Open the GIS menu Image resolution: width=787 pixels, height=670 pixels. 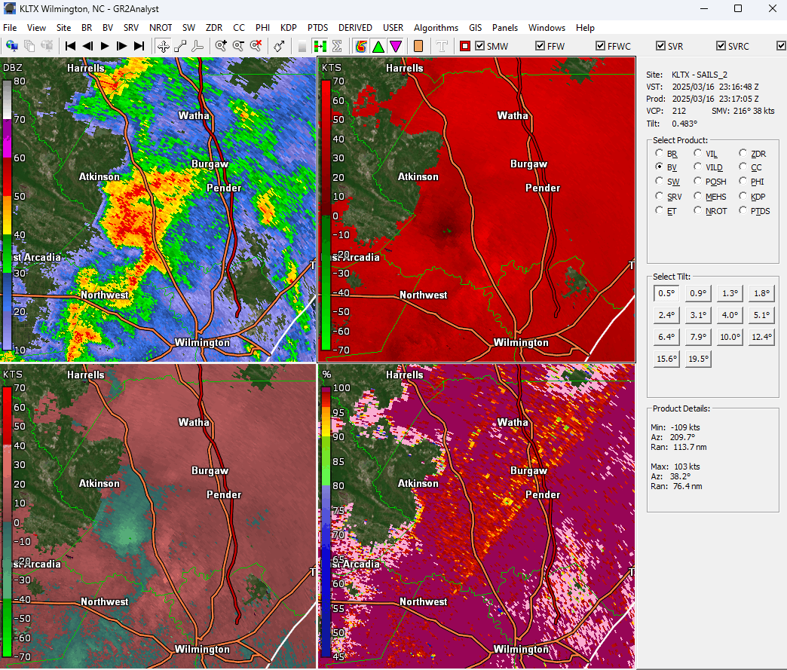click(476, 28)
